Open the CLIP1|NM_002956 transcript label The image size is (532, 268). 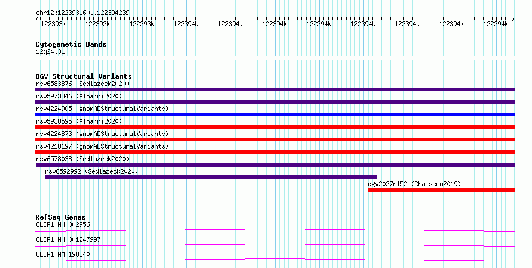coord(63,224)
